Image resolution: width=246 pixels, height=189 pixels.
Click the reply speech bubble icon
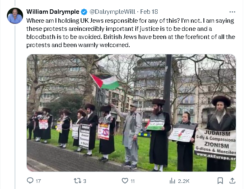coord(30,180)
